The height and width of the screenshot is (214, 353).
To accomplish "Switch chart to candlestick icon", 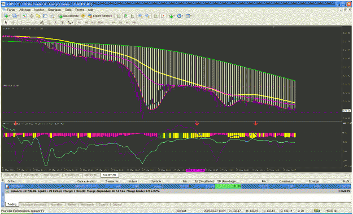I will (125, 16).
